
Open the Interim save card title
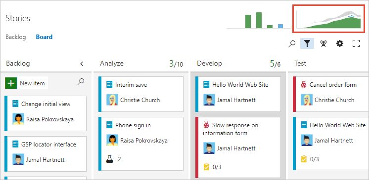131,85
